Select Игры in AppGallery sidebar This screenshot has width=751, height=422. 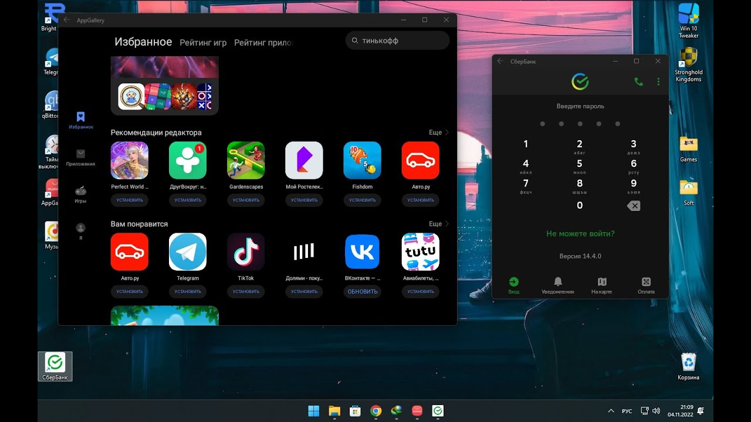[81, 195]
